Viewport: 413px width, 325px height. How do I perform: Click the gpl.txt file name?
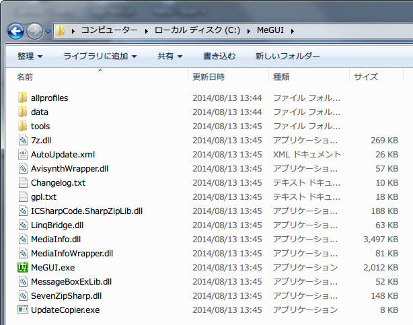point(44,197)
